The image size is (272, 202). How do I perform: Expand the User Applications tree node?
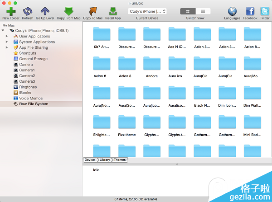[x=7, y=36]
